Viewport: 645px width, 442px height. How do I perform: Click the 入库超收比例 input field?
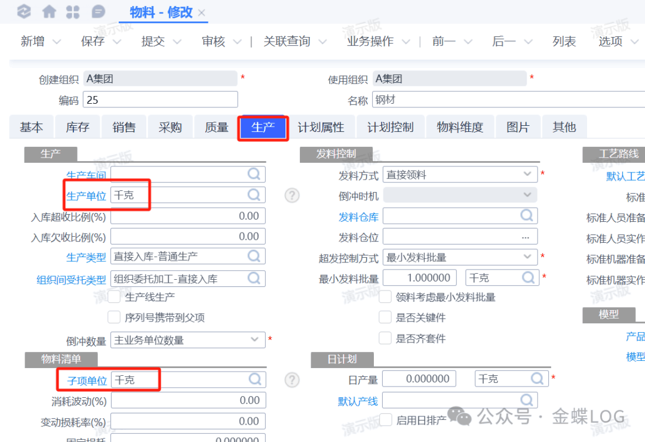[188, 216]
